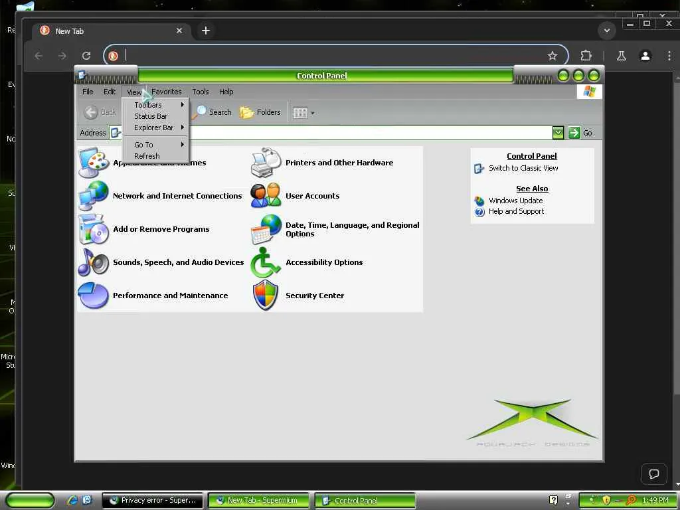Click the taskbar help question icon
Viewport: 680px width, 510px height.
pyautogui.click(x=553, y=500)
